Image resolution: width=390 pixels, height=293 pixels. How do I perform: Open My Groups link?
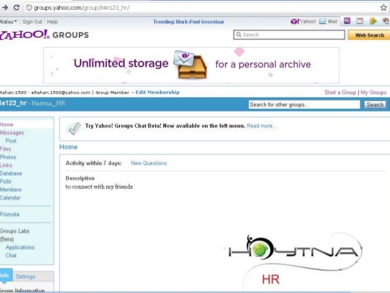(373, 92)
